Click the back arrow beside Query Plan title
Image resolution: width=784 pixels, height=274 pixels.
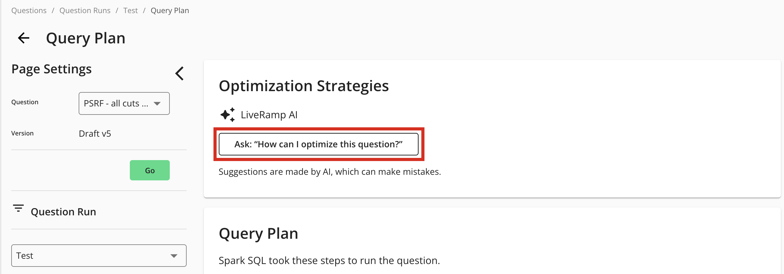point(24,38)
